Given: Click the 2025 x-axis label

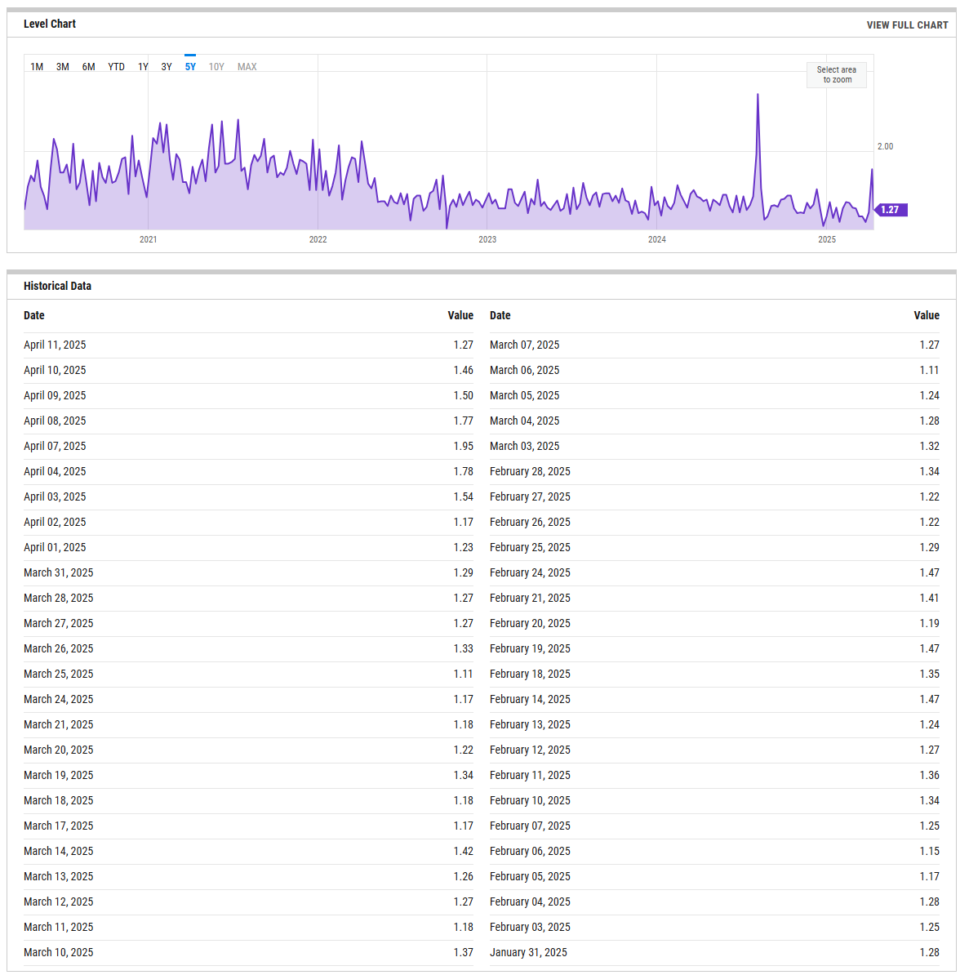Looking at the screenshot, I should click(x=827, y=239).
